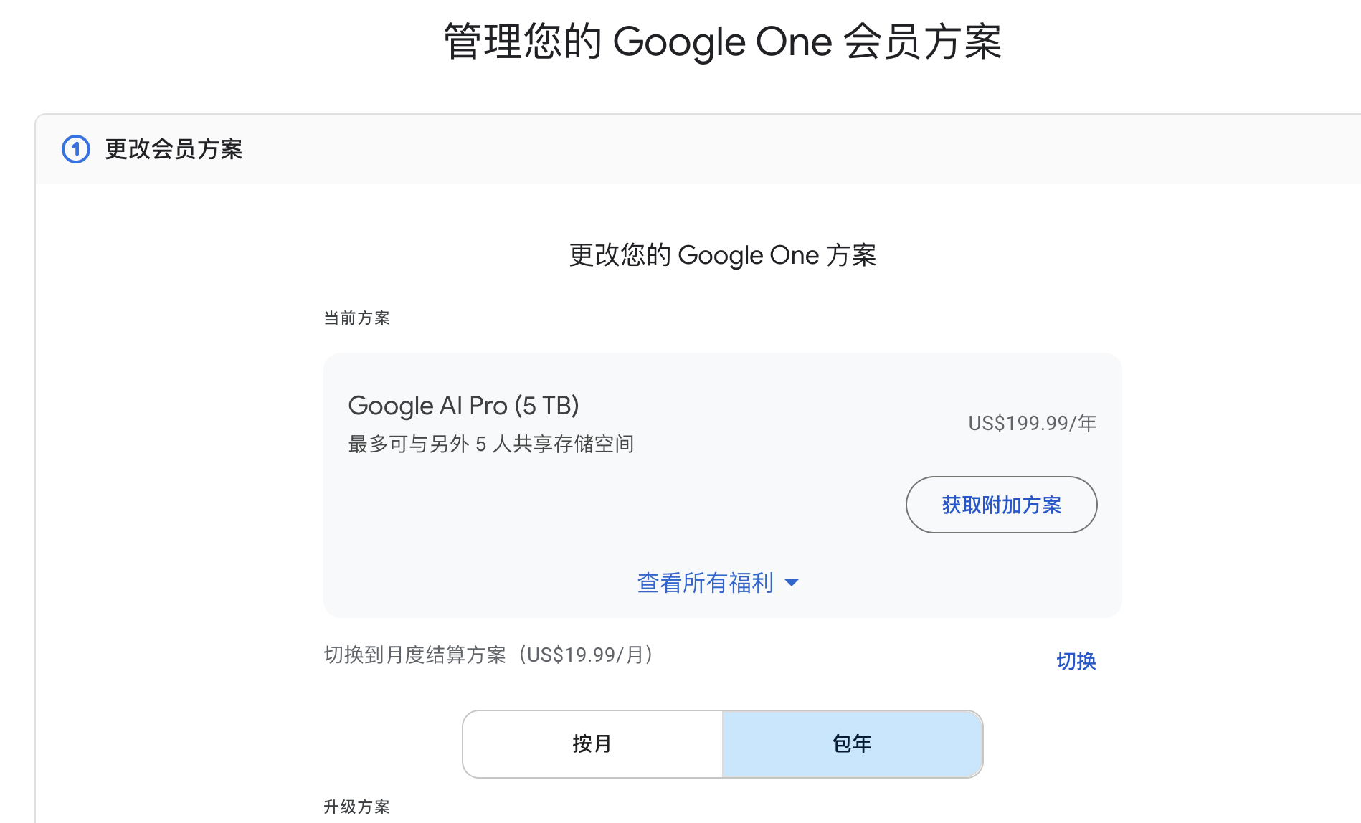Select the 按月 monthly billing option
1361x823 pixels.
pyautogui.click(x=592, y=744)
